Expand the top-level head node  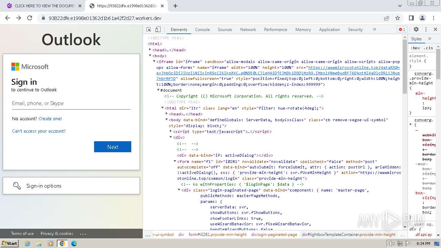(150, 50)
